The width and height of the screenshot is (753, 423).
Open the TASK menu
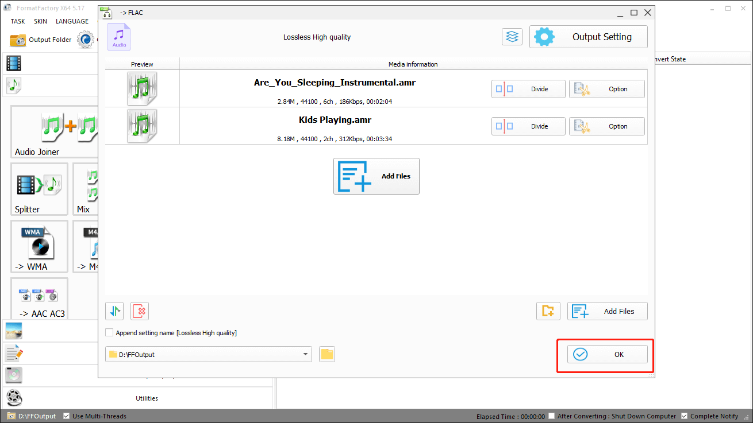click(18, 21)
